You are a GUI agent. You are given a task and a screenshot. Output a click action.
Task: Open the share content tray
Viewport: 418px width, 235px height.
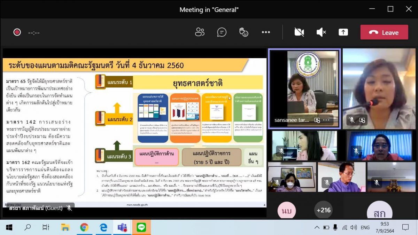343,32
